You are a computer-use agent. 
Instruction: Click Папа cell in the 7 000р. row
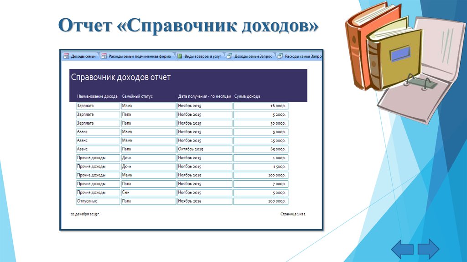[x=149, y=184]
